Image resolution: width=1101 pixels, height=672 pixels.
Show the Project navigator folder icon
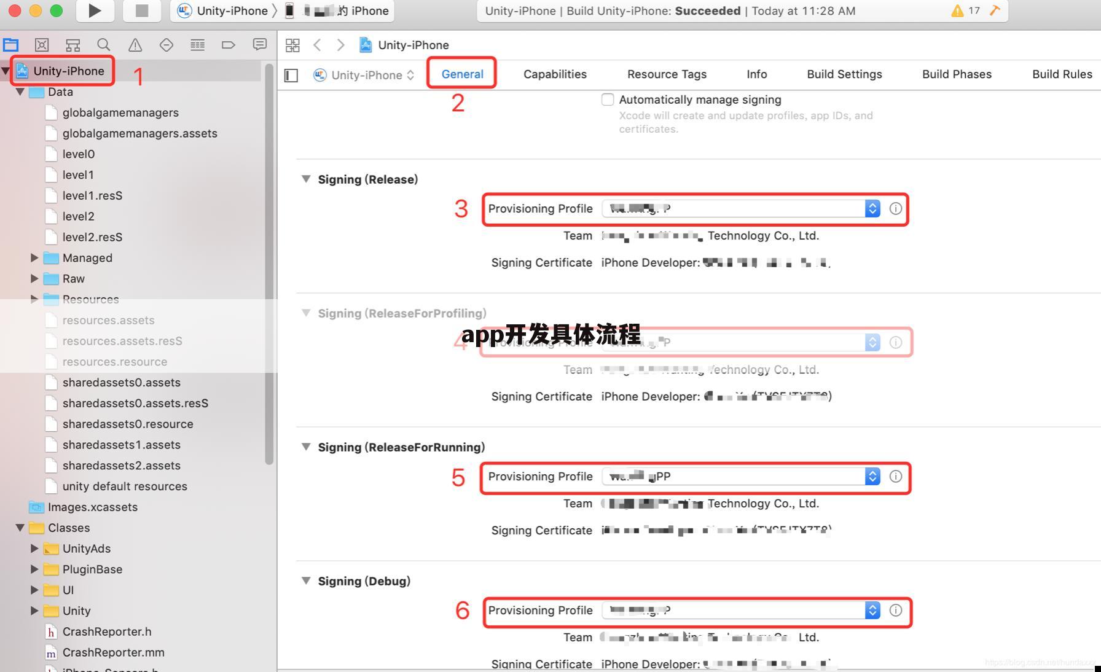pyautogui.click(x=11, y=45)
